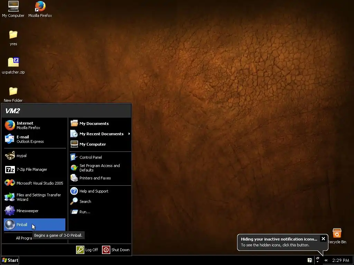Click the 7-Zip File Manager icon
The image size is (354, 265).
(10, 169)
